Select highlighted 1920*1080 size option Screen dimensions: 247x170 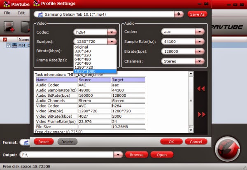coord(95,71)
